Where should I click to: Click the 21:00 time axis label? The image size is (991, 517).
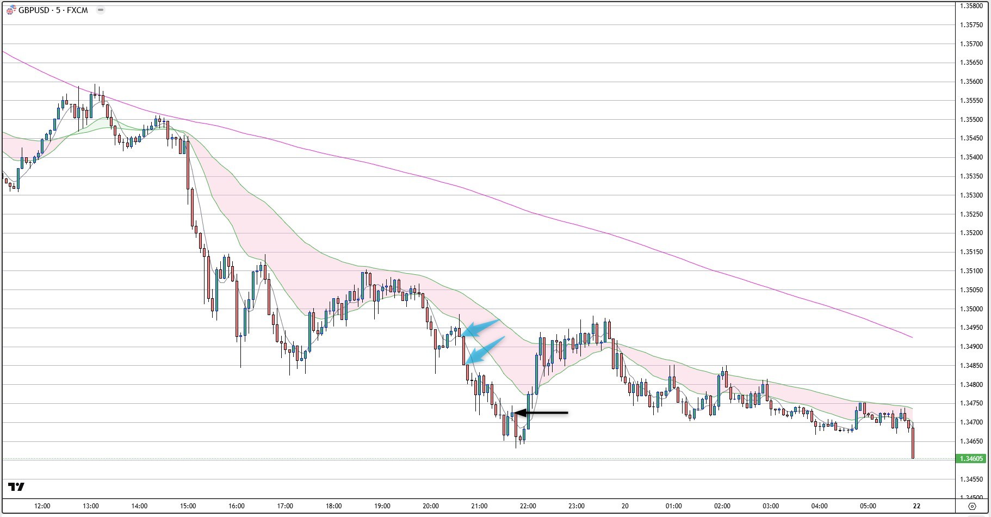coord(479,506)
